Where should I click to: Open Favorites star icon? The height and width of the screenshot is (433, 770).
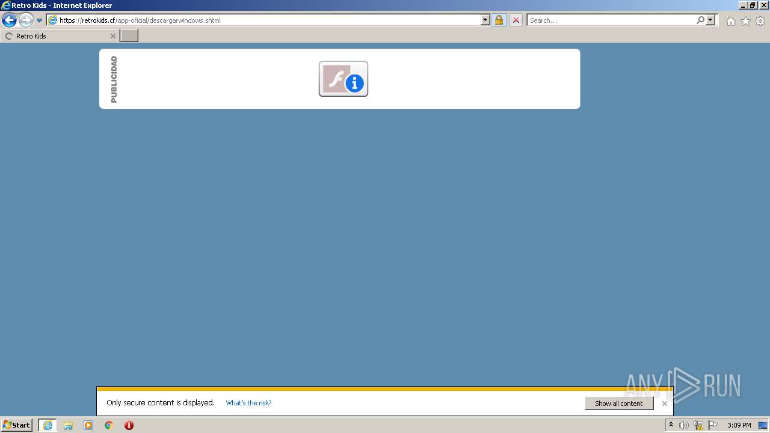745,21
